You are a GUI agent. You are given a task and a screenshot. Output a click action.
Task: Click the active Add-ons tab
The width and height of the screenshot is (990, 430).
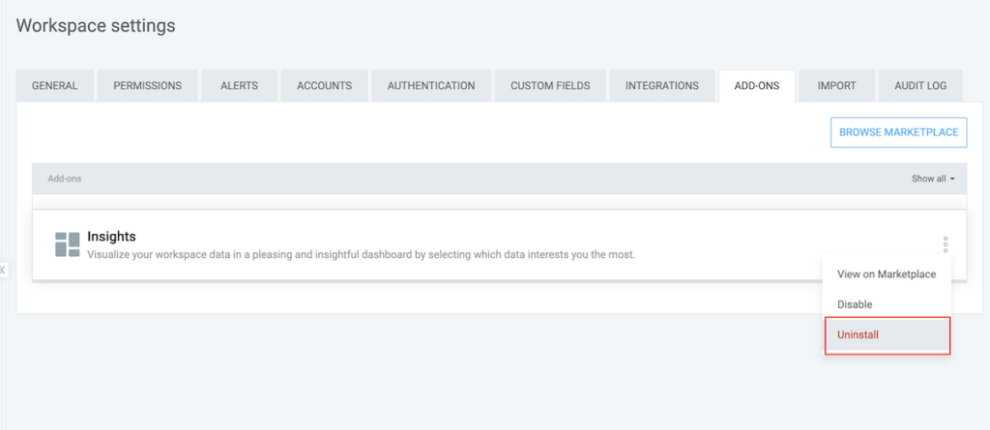tap(756, 86)
